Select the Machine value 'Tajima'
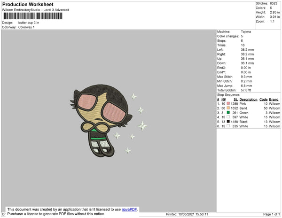282x218 pixels. (x=246, y=31)
